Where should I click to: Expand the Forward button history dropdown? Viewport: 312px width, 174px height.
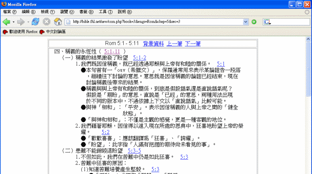point(28,22)
